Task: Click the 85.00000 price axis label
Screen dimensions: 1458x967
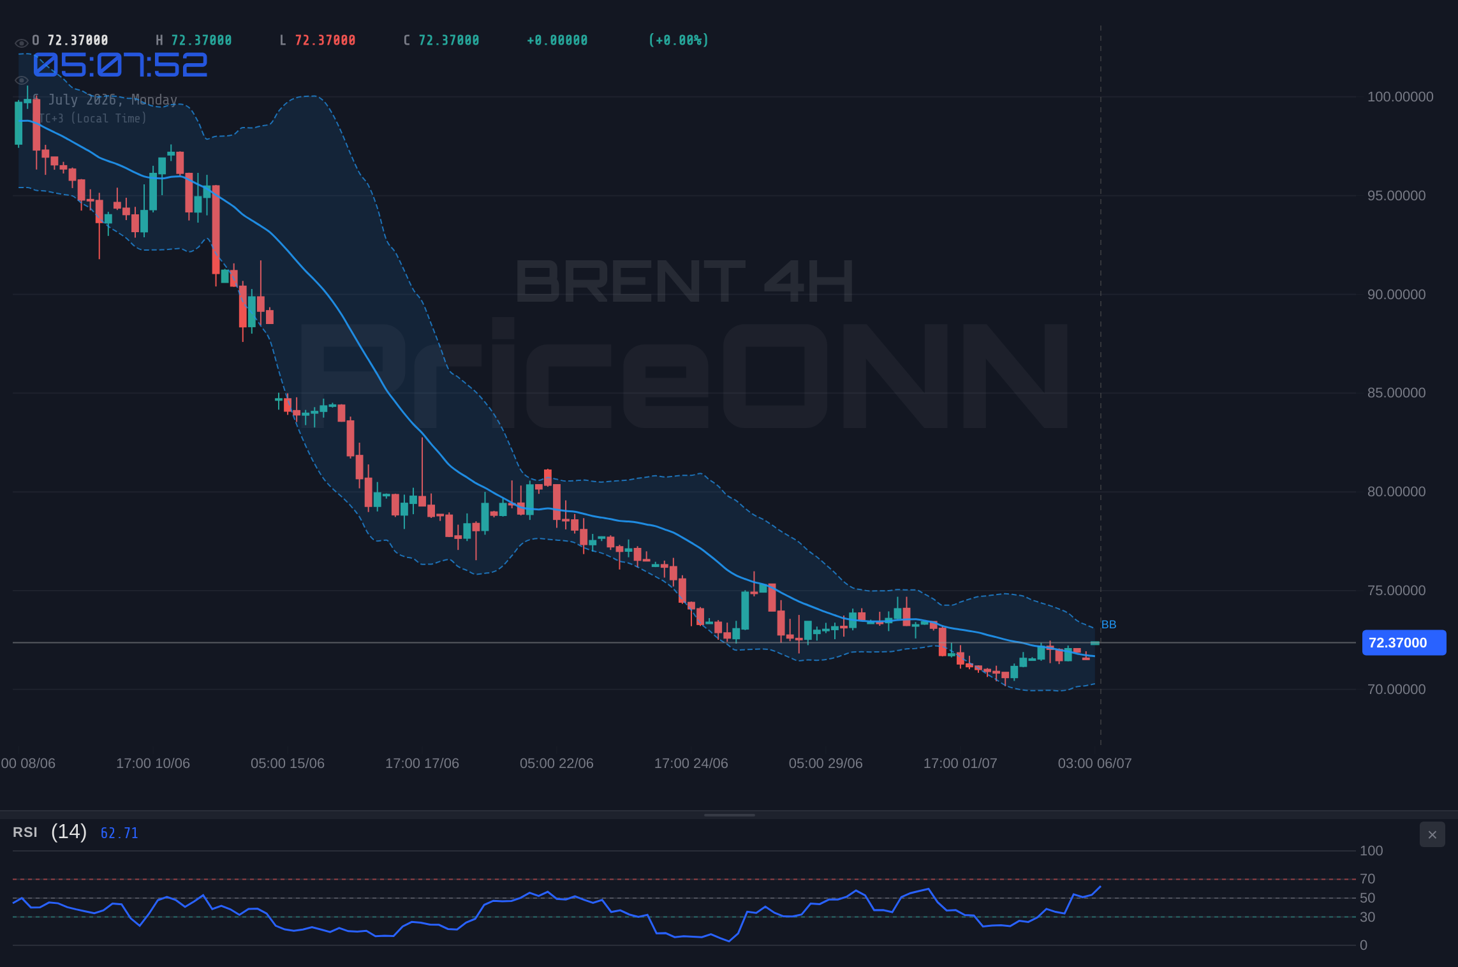Action: coord(1396,393)
